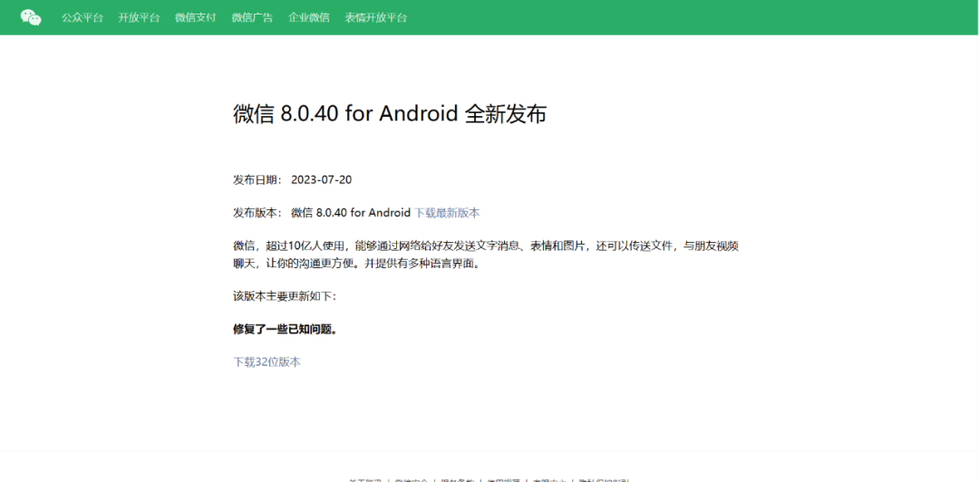Screen dimensions: 979x482
Task: Open the 开放平台 navigation link
Action: pyautogui.click(x=139, y=17)
